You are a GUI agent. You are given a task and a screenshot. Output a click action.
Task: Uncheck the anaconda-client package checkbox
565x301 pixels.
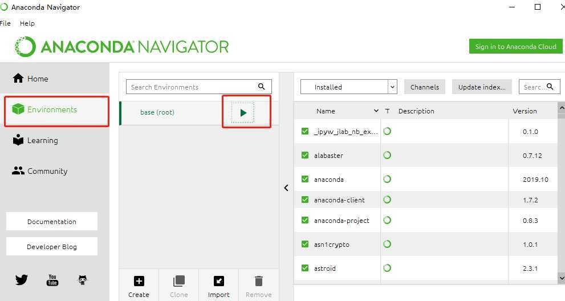(305, 200)
